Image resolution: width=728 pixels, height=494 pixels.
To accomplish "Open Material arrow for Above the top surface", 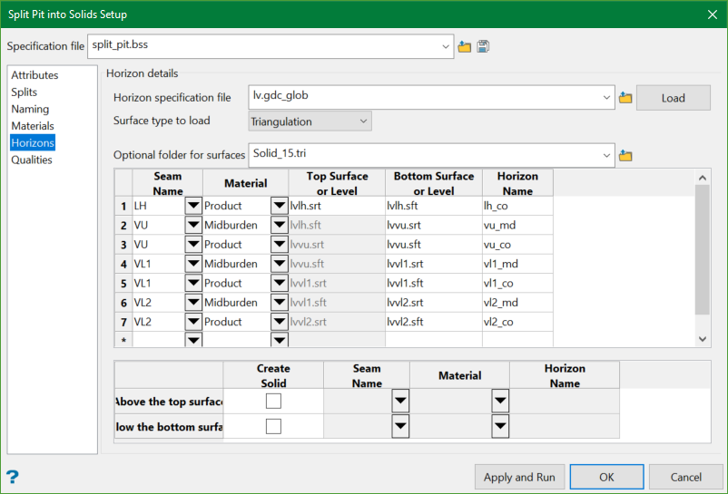I will pos(500,401).
